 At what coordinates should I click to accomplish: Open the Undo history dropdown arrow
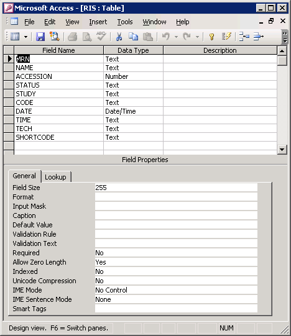click(176, 37)
